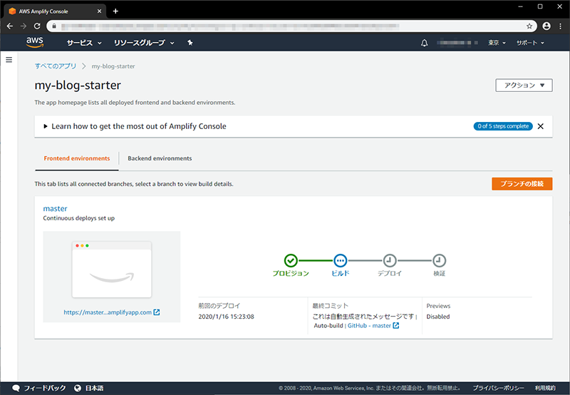Screen dimensions: 570x395
Task: Click the ブランチの接続 button
Action: click(522, 184)
